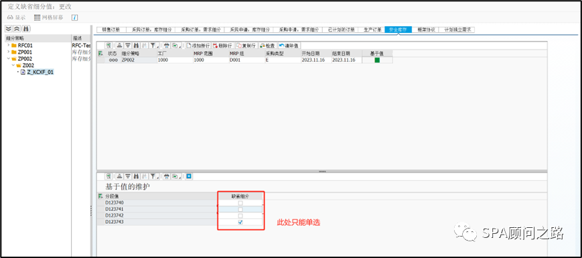Click the print icon in upper grid toolbar
The height and width of the screenshot is (258, 582).
click(166, 46)
